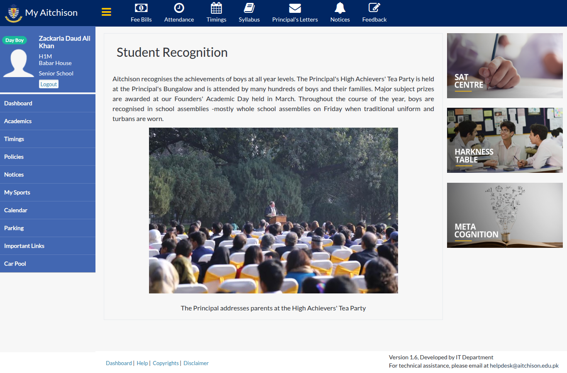Click the photo caption about the Principal

tap(273, 308)
